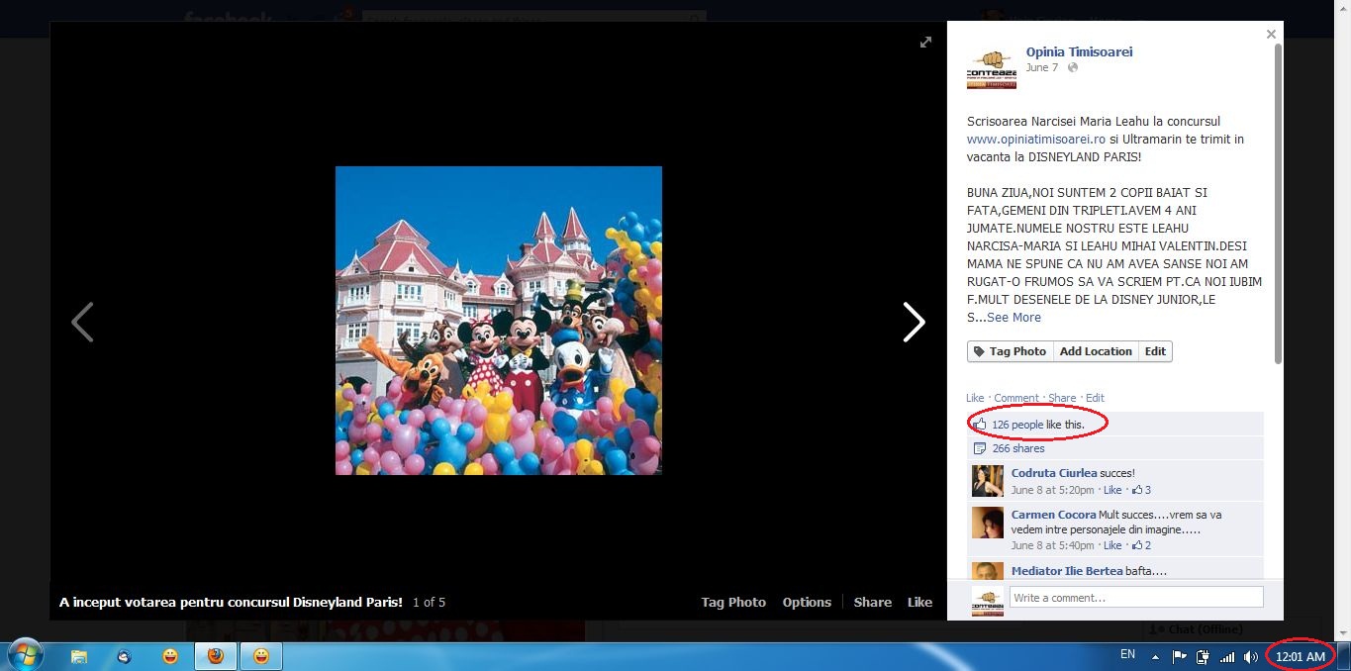Open the Mediator Ilie Bertea name link

pos(1067,571)
